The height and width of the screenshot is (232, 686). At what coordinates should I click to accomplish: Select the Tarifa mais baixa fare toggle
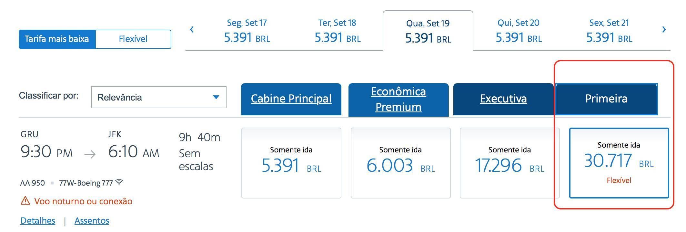click(57, 39)
